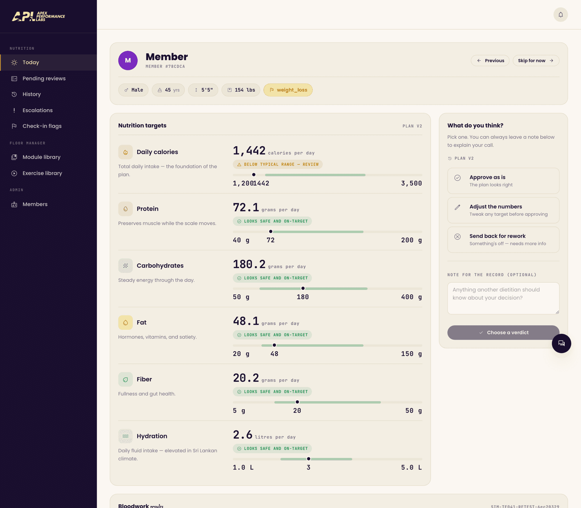
Task: Click the Fat droplet icon
Action: (x=126, y=323)
